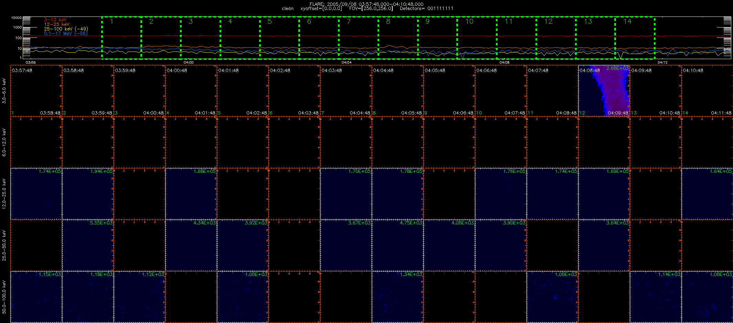Image resolution: width=733 pixels, height=323 pixels.
Task: Click the 04:00:48 panel start time label
Action: pos(177,70)
